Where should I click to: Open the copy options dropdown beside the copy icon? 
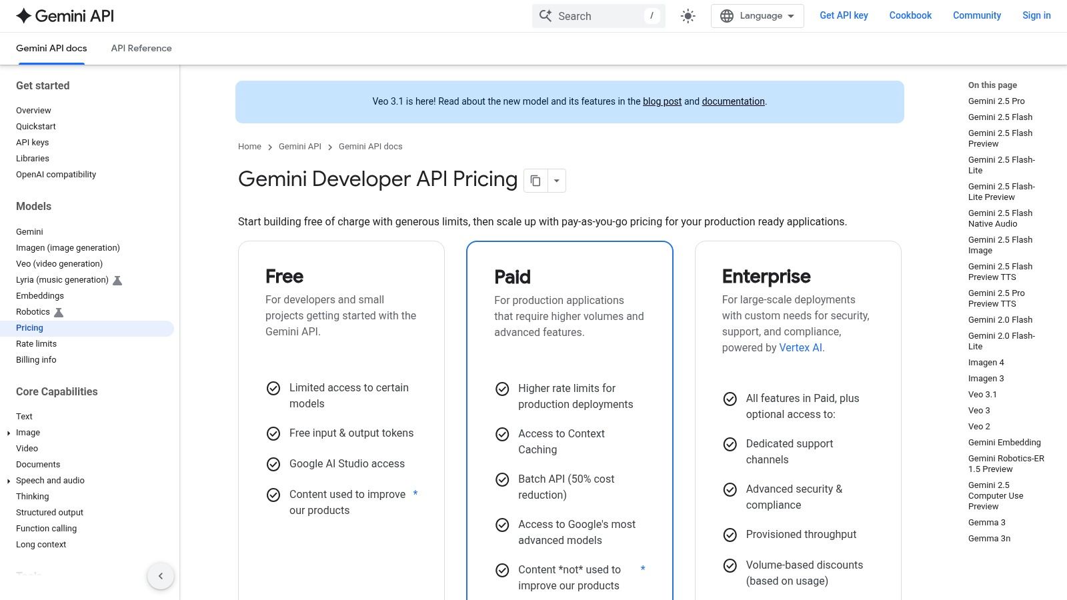pyautogui.click(x=556, y=180)
